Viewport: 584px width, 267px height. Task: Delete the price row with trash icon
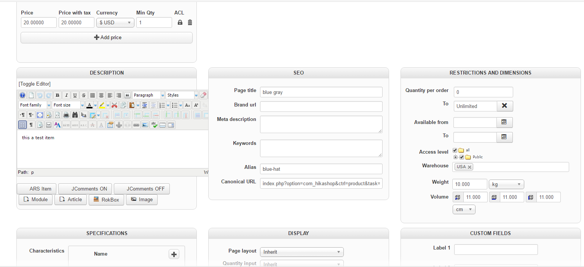point(190,22)
